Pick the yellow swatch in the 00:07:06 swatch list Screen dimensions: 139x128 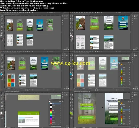tap(51, 112)
